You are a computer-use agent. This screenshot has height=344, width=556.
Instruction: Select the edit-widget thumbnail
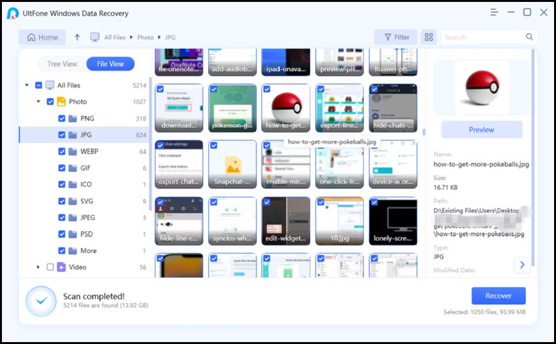click(x=286, y=221)
